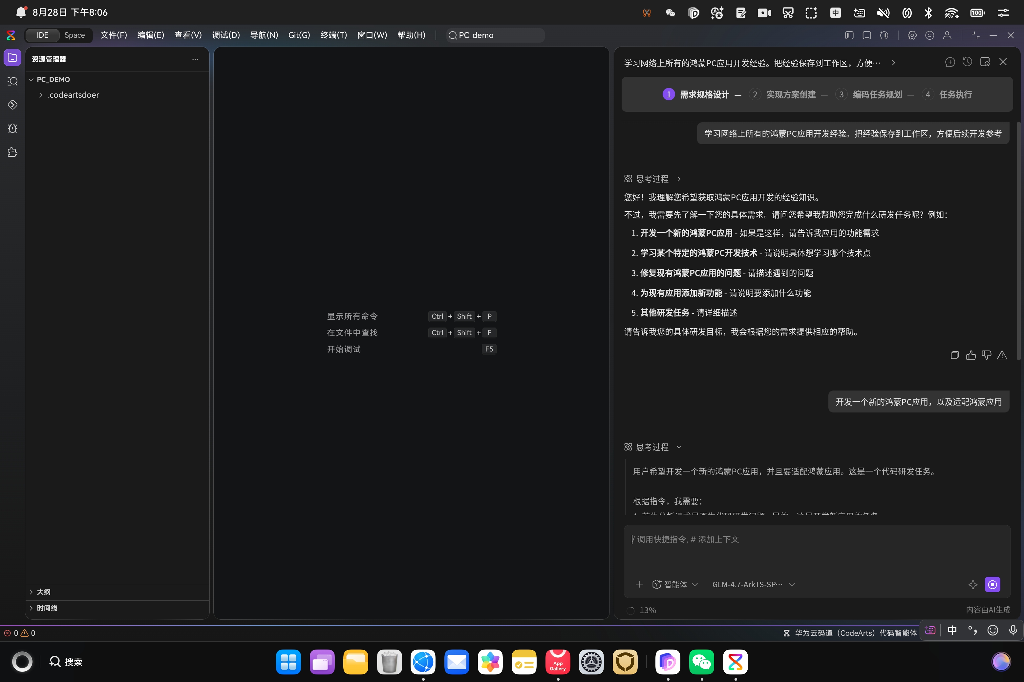Open settings gear in title bar

(912, 35)
